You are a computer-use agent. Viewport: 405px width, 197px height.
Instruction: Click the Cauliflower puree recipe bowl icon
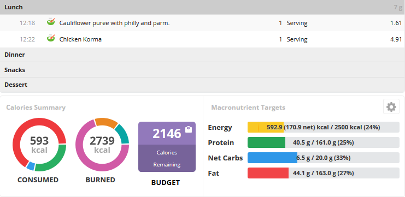pos(51,22)
